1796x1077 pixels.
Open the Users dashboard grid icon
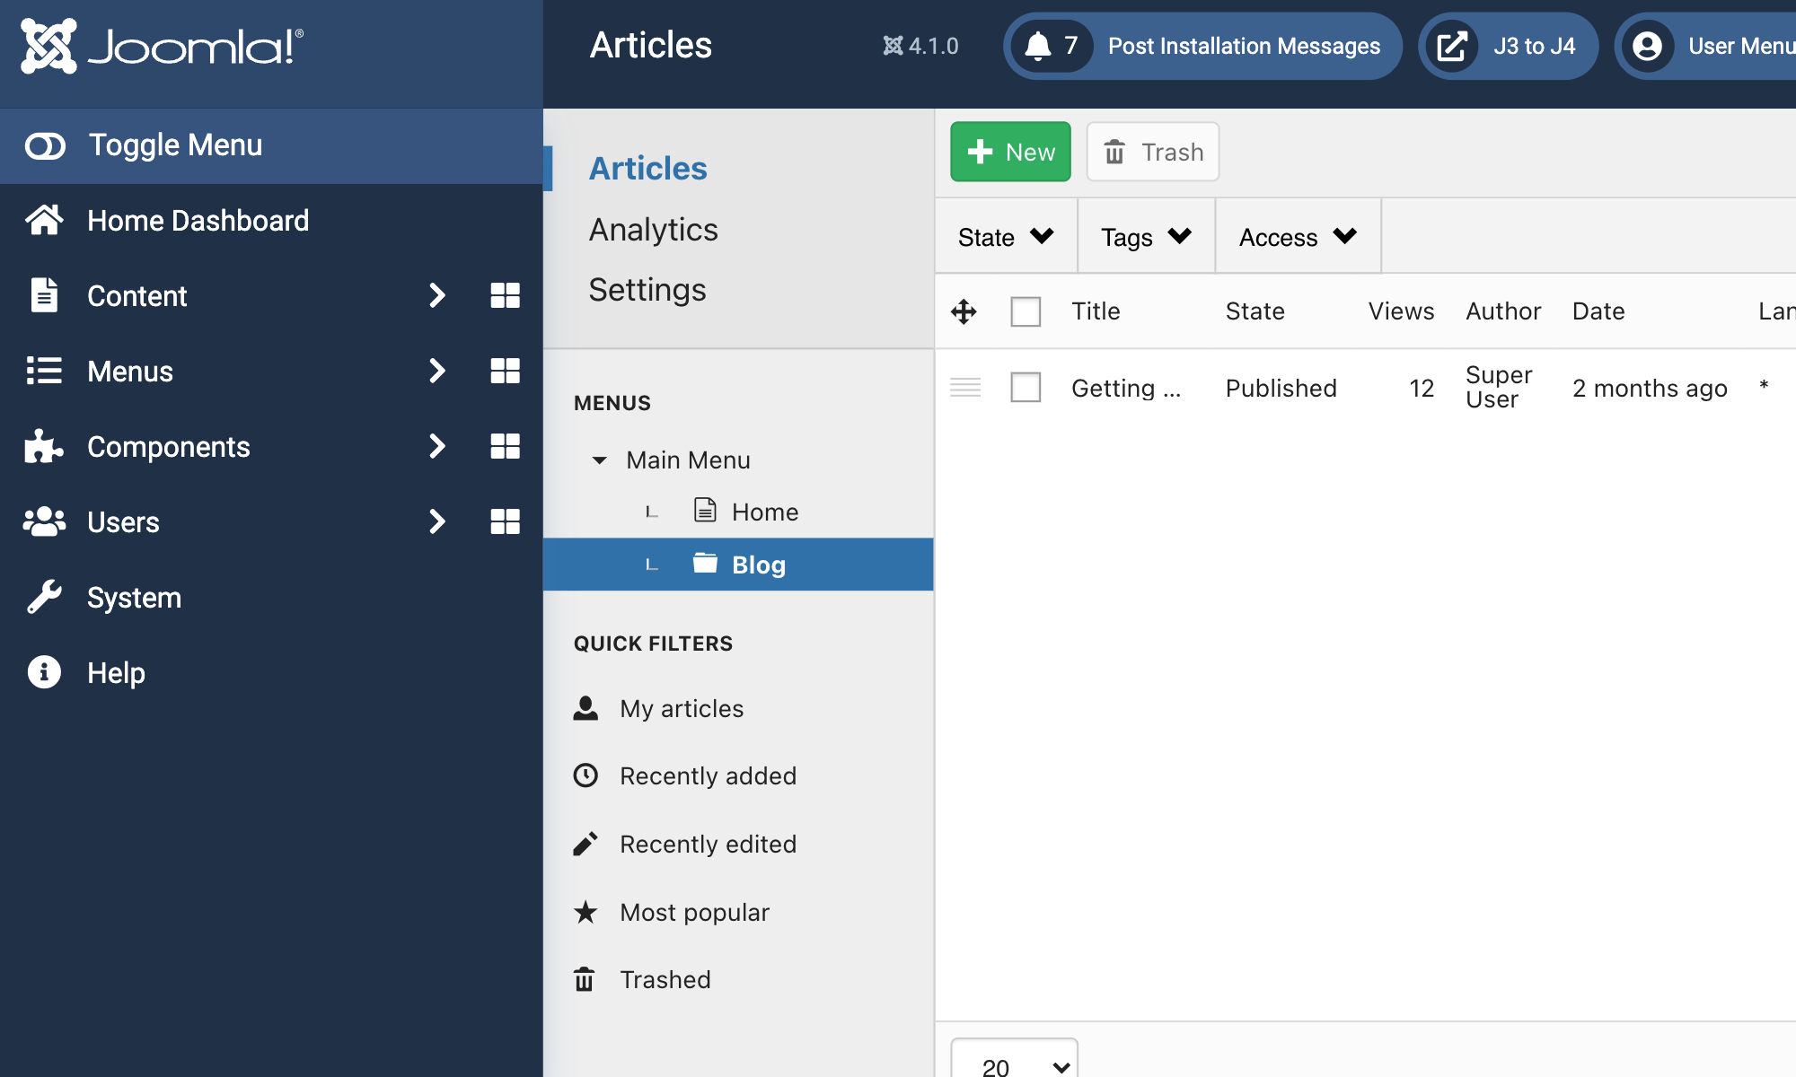[505, 521]
